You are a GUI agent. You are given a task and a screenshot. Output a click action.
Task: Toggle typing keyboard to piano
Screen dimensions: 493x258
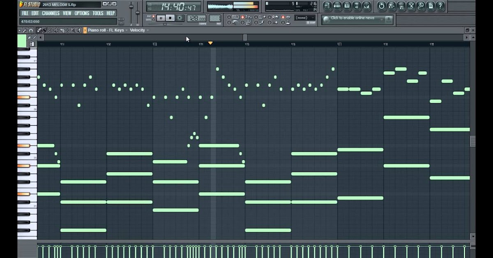pyautogui.click(x=233, y=17)
